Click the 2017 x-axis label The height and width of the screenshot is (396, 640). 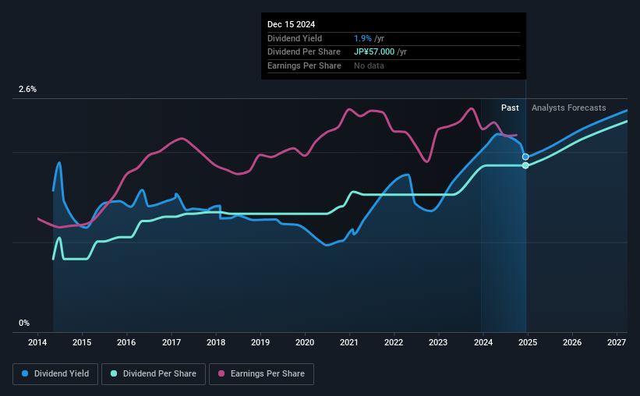coord(171,342)
